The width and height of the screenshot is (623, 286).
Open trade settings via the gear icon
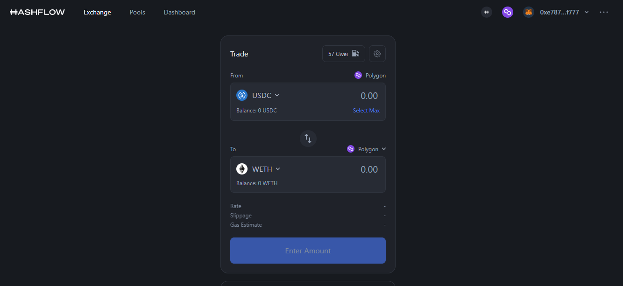pyautogui.click(x=377, y=53)
